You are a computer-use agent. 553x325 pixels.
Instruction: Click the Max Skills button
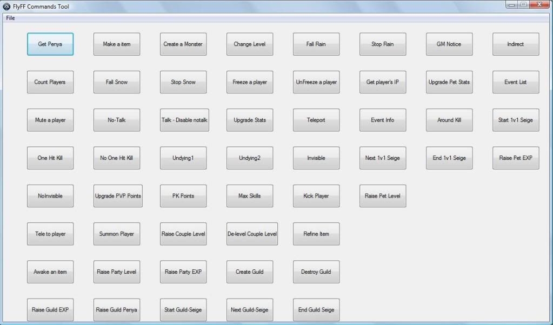point(250,196)
